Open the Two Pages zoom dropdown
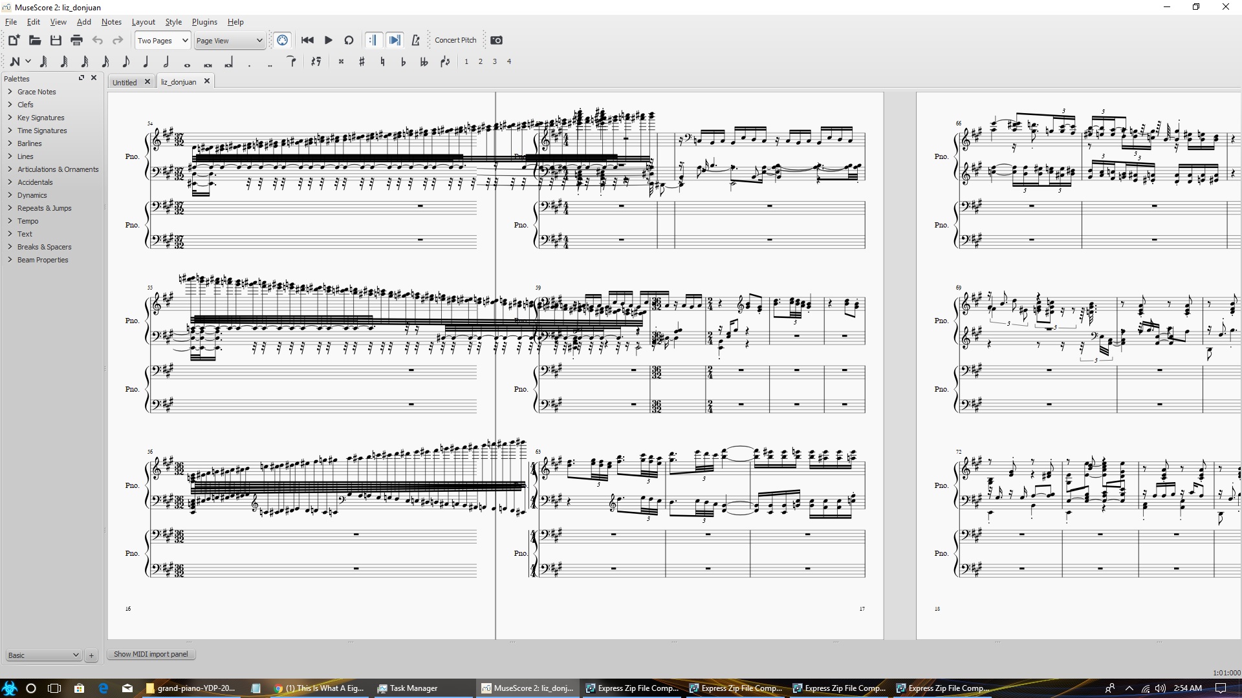This screenshot has width=1242, height=698. coord(162,40)
